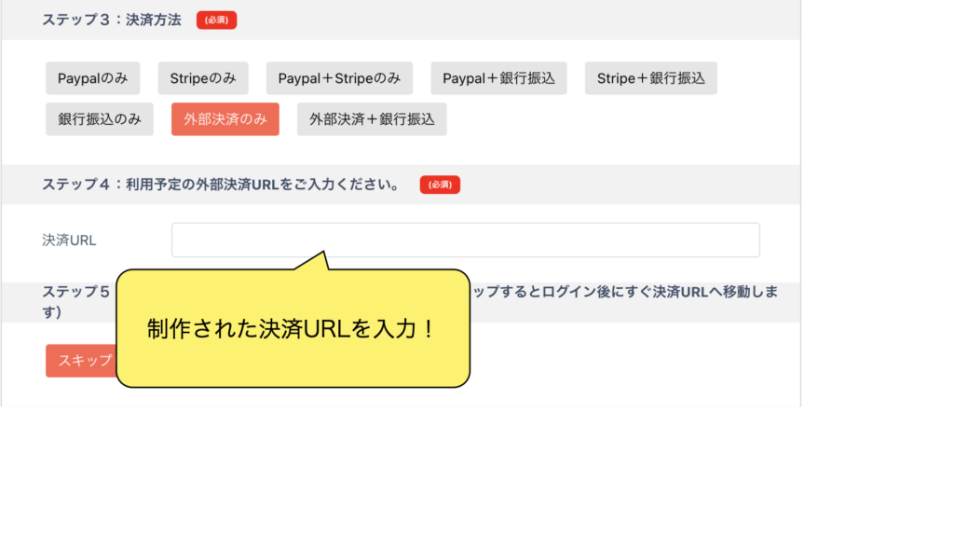Select the Paypal＋Stripeのみ option
Screen dimensions: 954x537
tap(339, 78)
